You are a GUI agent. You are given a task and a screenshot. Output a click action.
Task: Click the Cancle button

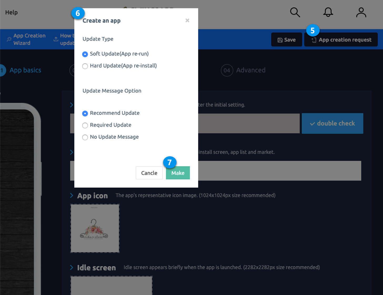click(x=149, y=173)
